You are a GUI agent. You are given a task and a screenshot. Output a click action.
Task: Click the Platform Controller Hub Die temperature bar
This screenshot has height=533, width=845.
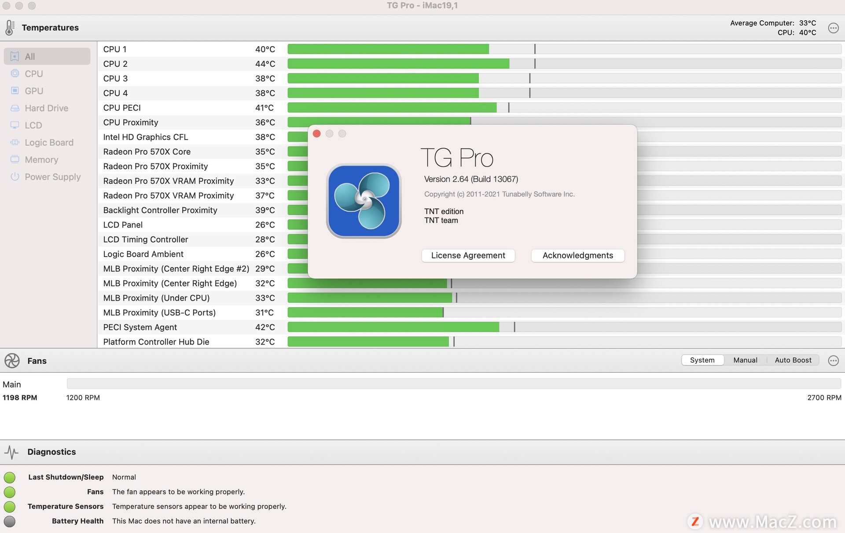tap(564, 342)
